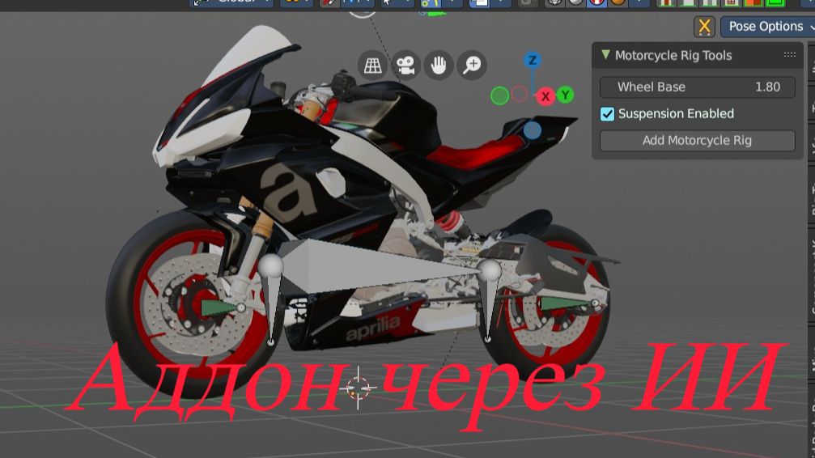Click the Motorcycle Rig Tools panel title
This screenshot has width=815, height=458.
pyautogui.click(x=673, y=55)
